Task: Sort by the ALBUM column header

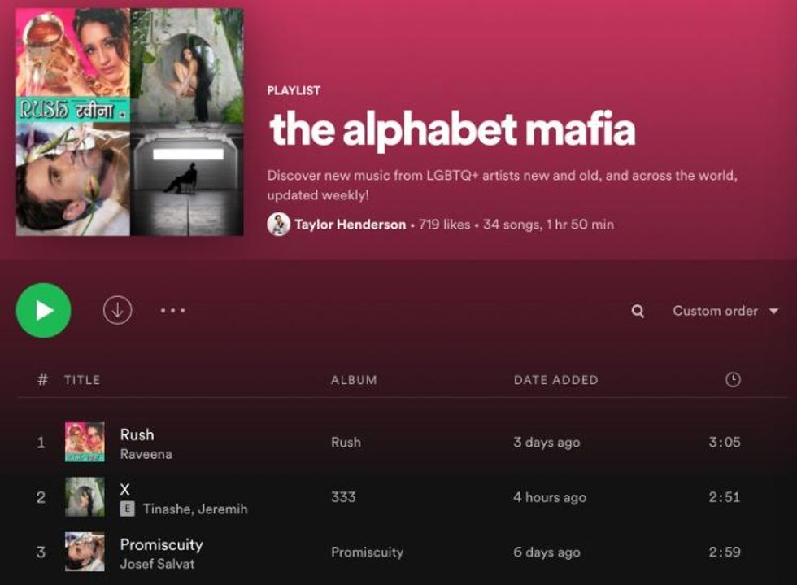Action: 355,380
